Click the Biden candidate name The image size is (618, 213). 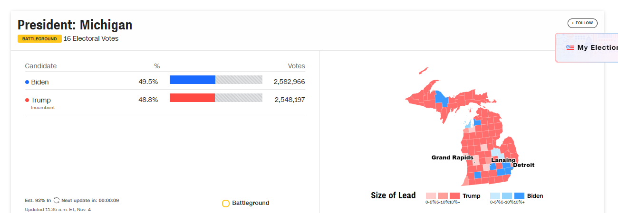40,82
